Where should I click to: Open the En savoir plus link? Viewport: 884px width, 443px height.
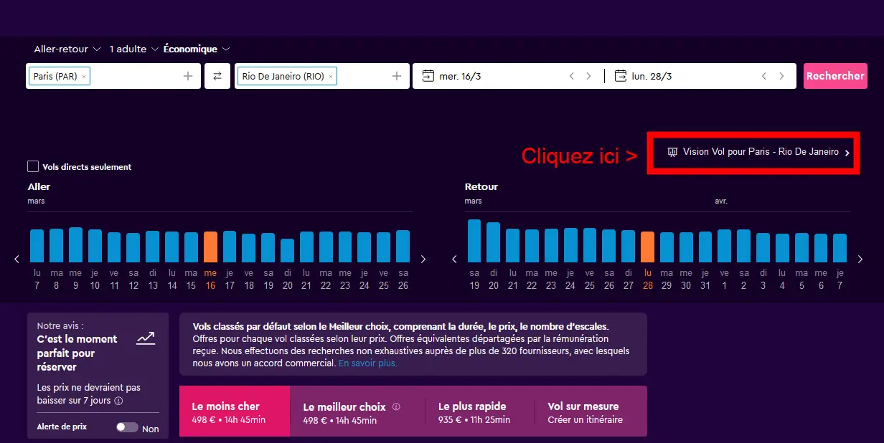367,363
